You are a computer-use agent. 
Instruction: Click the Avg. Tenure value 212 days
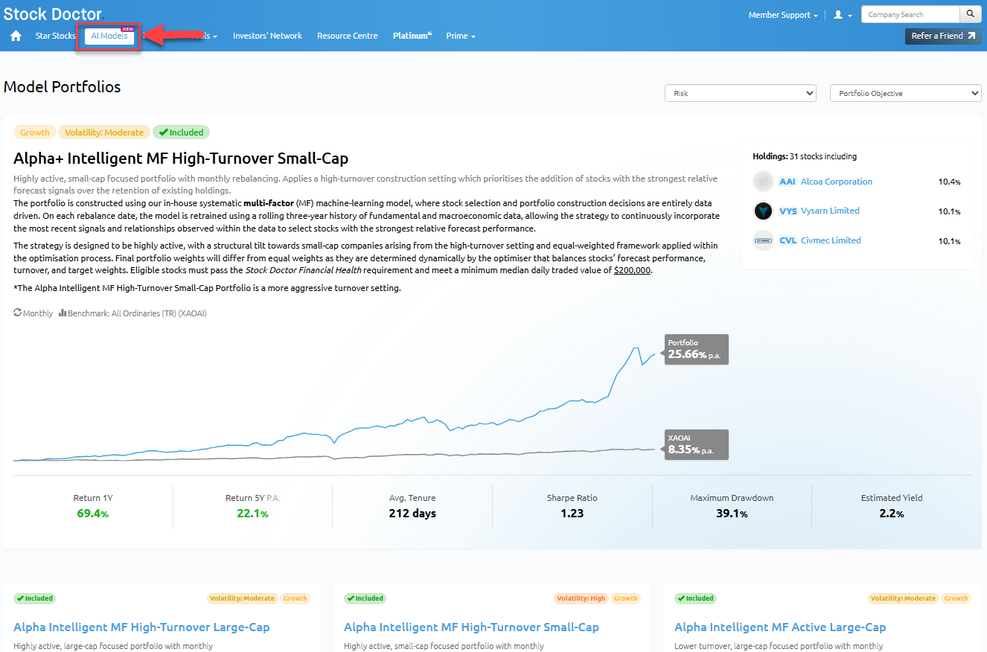pyautogui.click(x=412, y=514)
